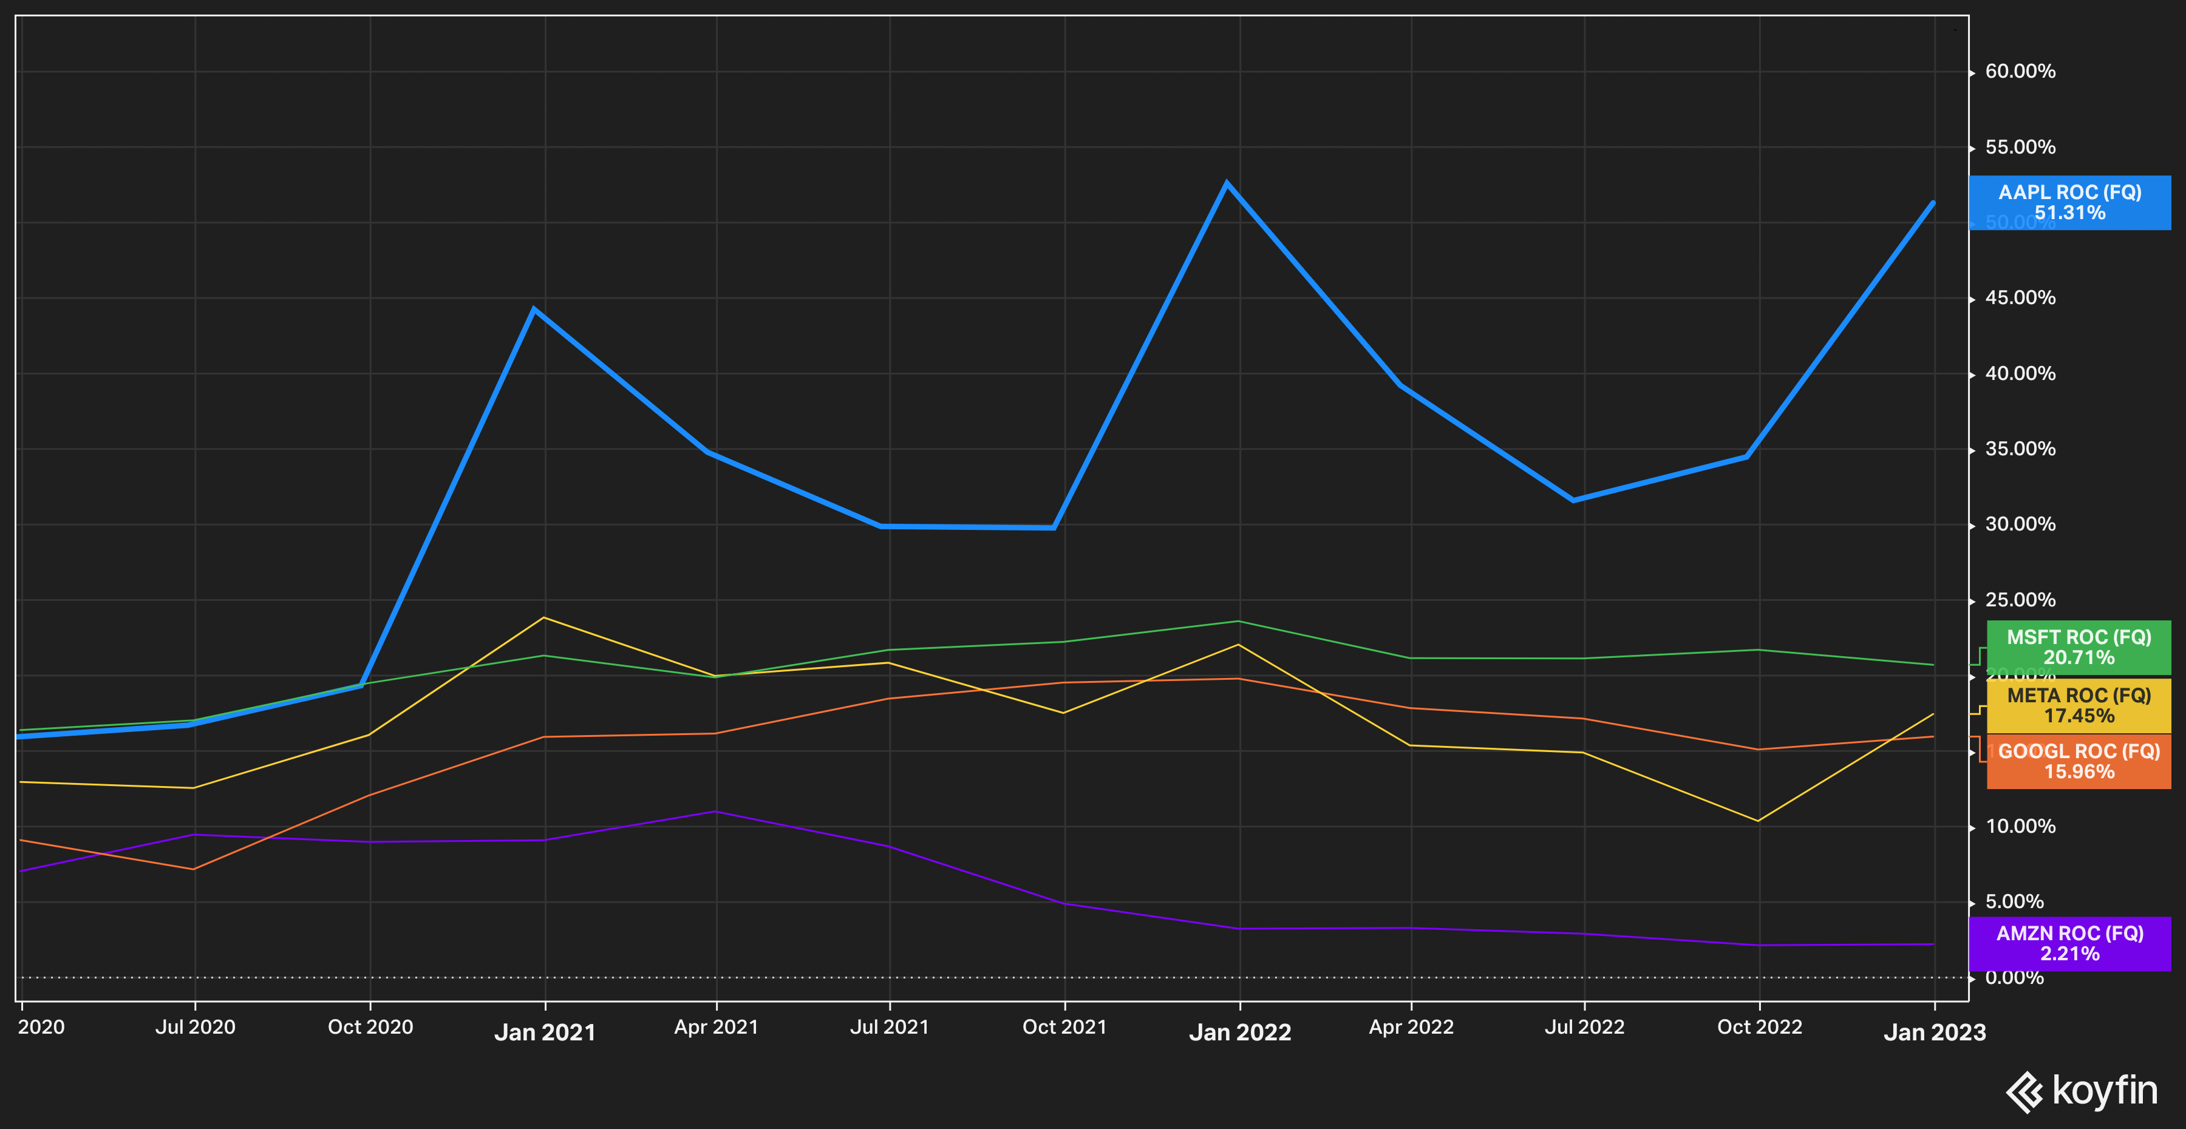Click the 10.00% y-axis label
Viewport: 2186px width, 1129px height.
coord(2020,826)
